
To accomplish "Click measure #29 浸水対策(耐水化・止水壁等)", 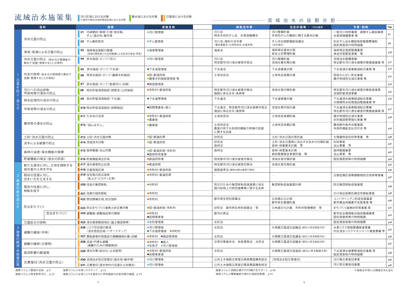I will 101,251.
